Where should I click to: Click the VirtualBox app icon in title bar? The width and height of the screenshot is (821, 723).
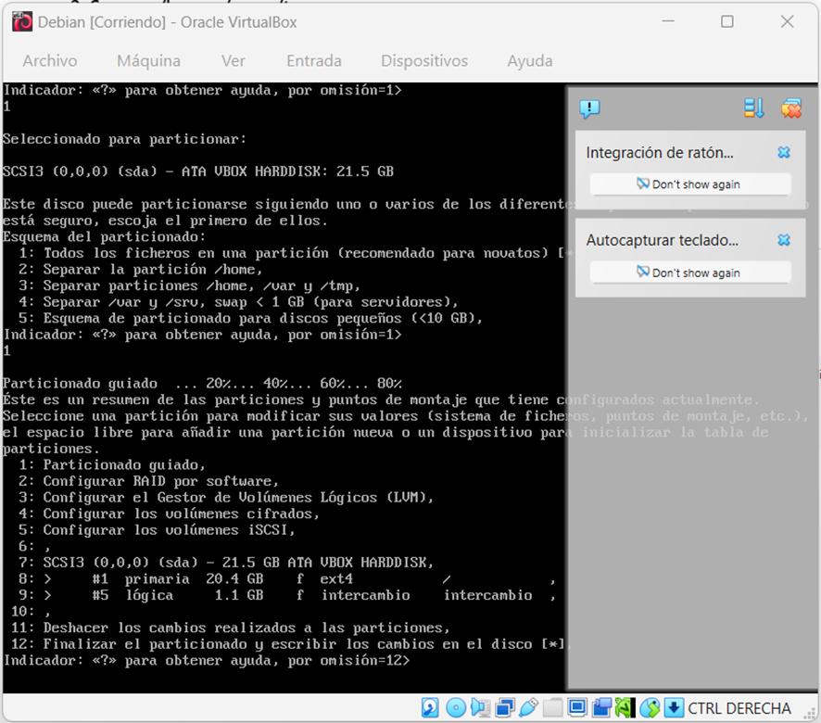[22, 22]
